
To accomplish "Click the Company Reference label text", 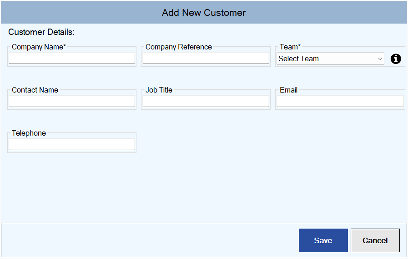I will [x=178, y=47].
